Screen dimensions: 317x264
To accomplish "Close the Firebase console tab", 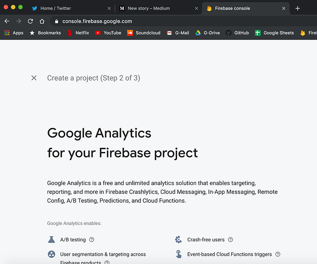I will click(283, 8).
